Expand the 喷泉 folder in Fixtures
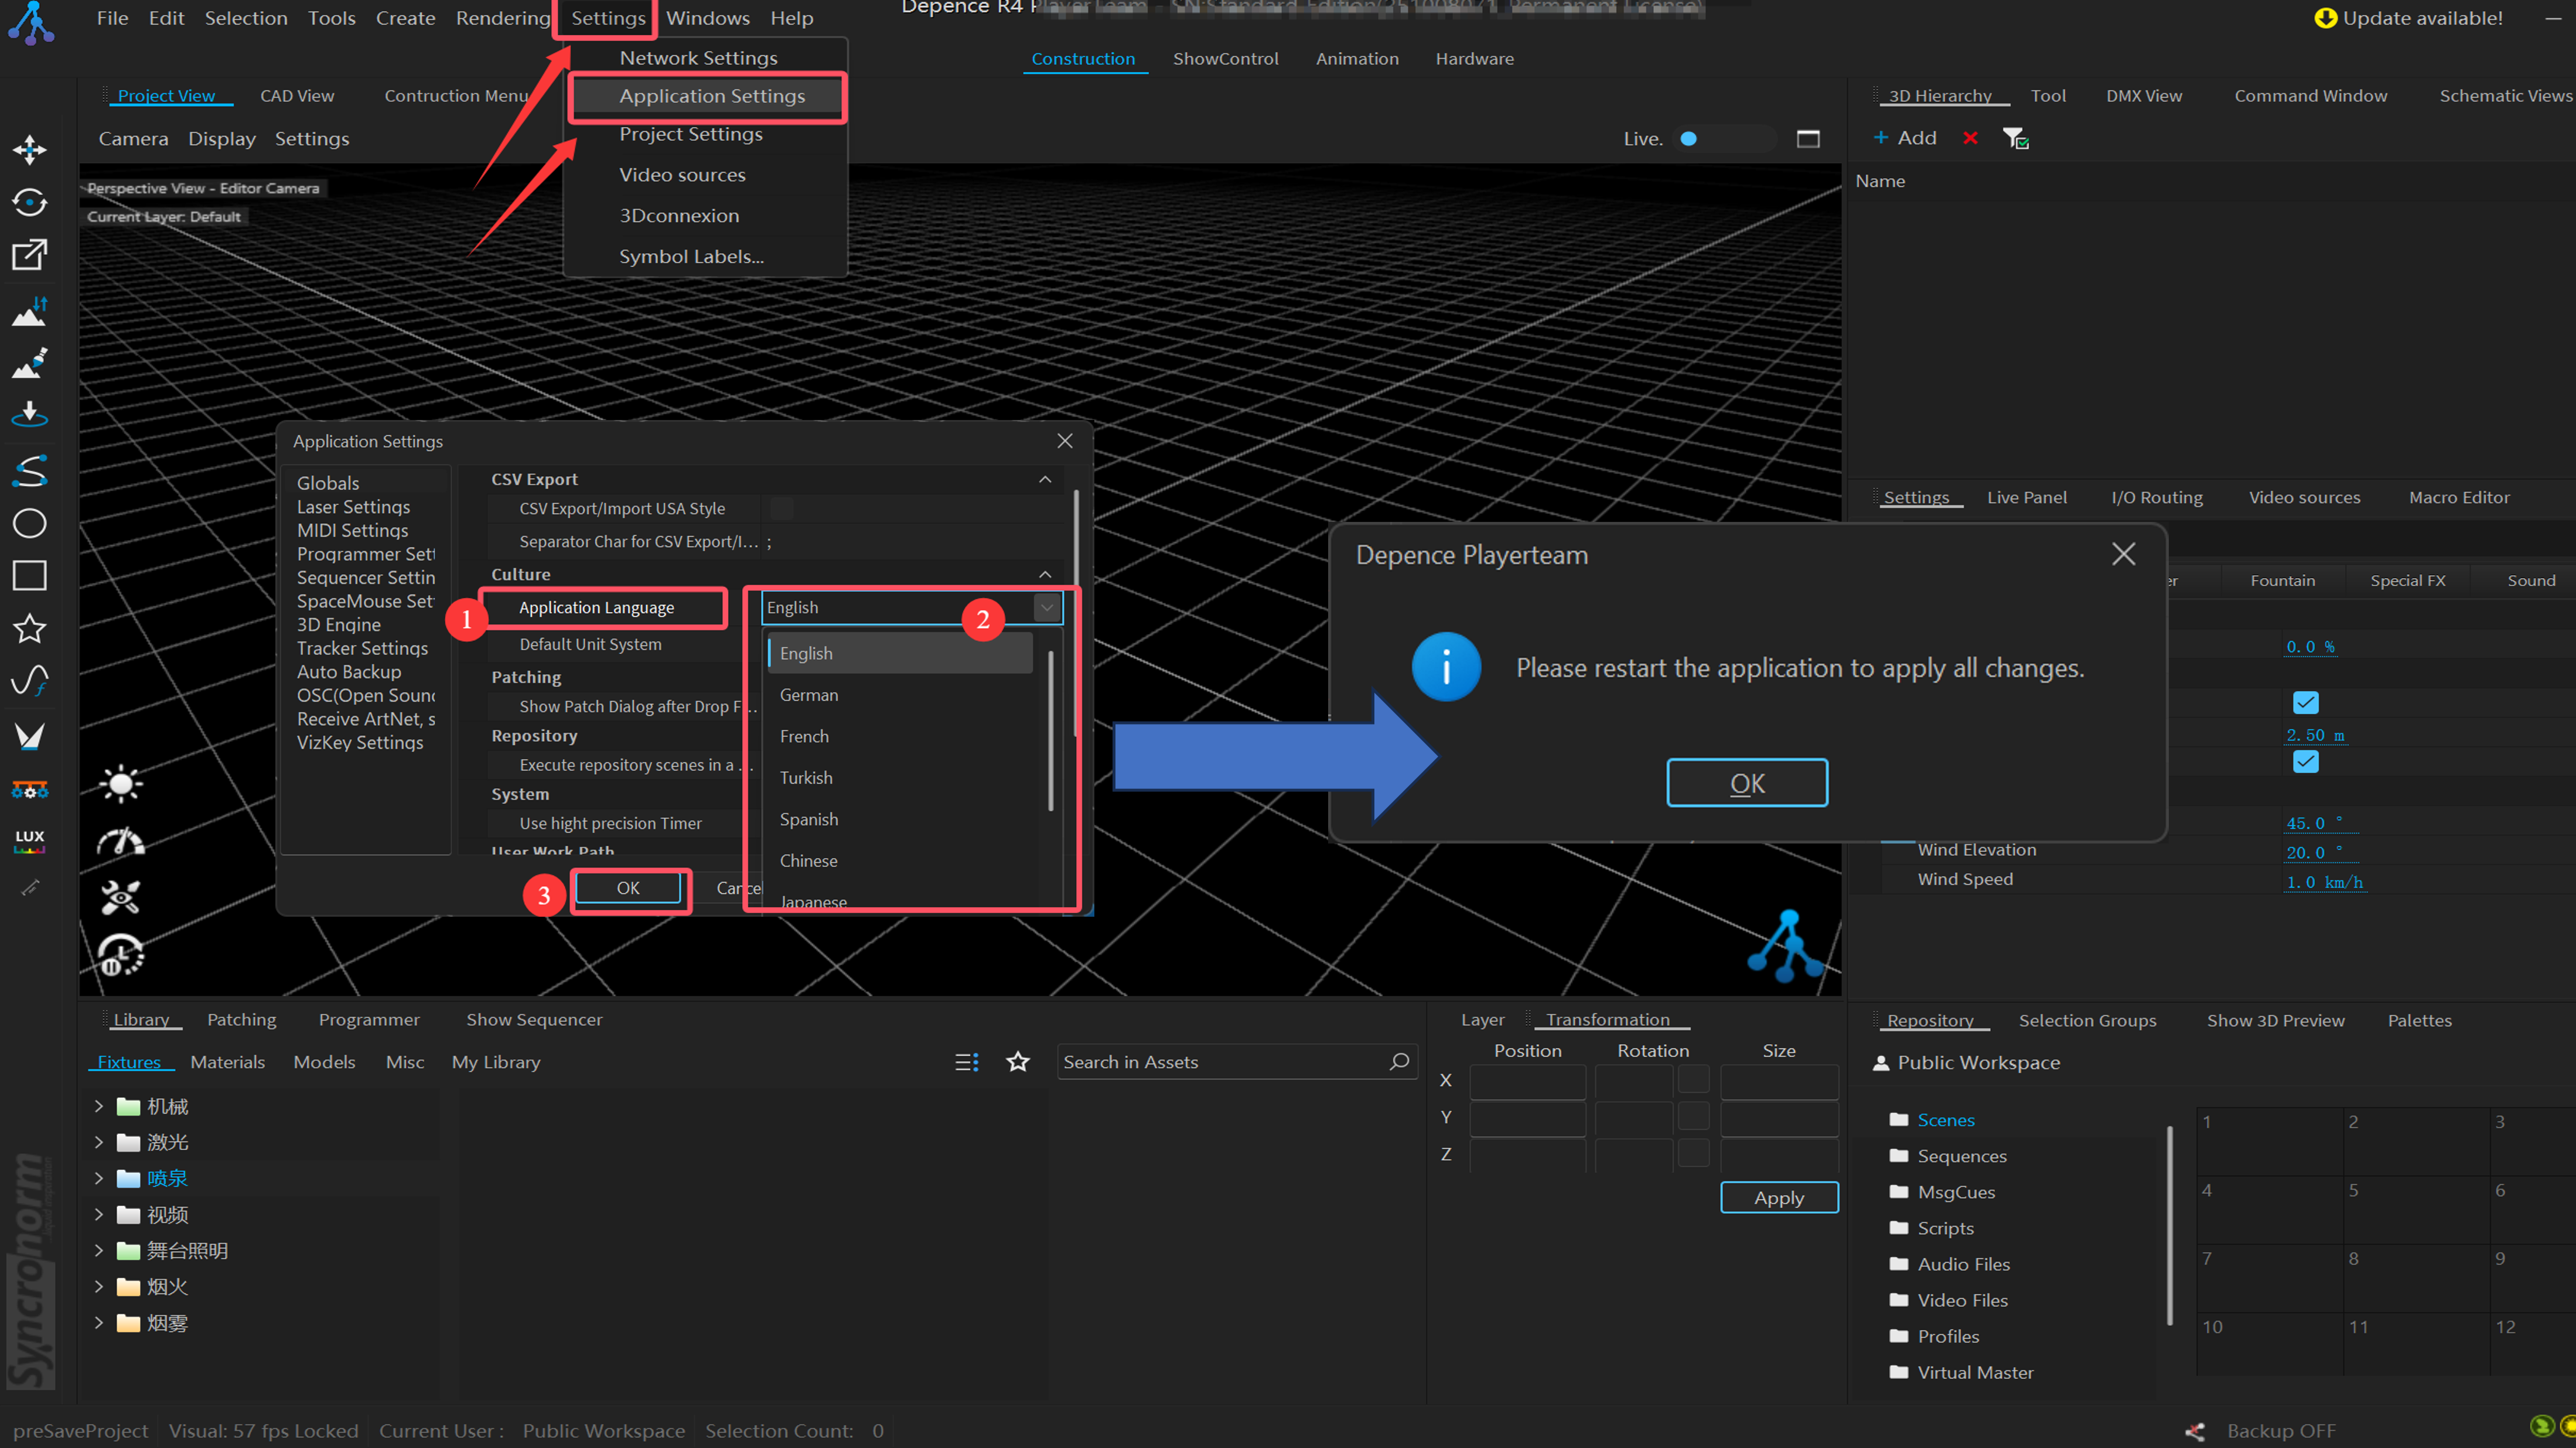The height and width of the screenshot is (1448, 2576). pos(98,1178)
